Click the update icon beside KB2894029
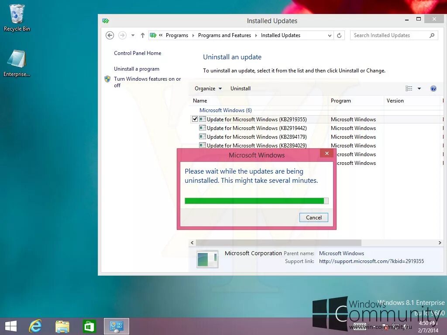447x335 pixels. point(203,145)
